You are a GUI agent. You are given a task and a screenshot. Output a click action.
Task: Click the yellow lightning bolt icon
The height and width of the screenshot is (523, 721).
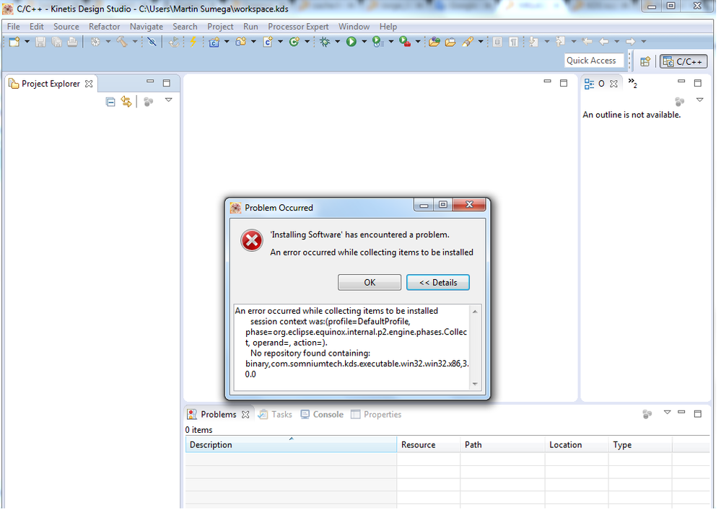pos(193,42)
